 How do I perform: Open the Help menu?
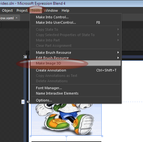click(x=65, y=10)
